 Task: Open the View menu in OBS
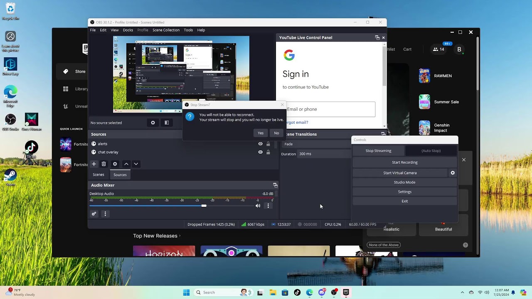115,30
